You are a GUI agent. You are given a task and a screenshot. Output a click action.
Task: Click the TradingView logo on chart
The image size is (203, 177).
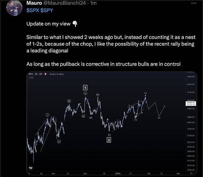tap(31, 168)
